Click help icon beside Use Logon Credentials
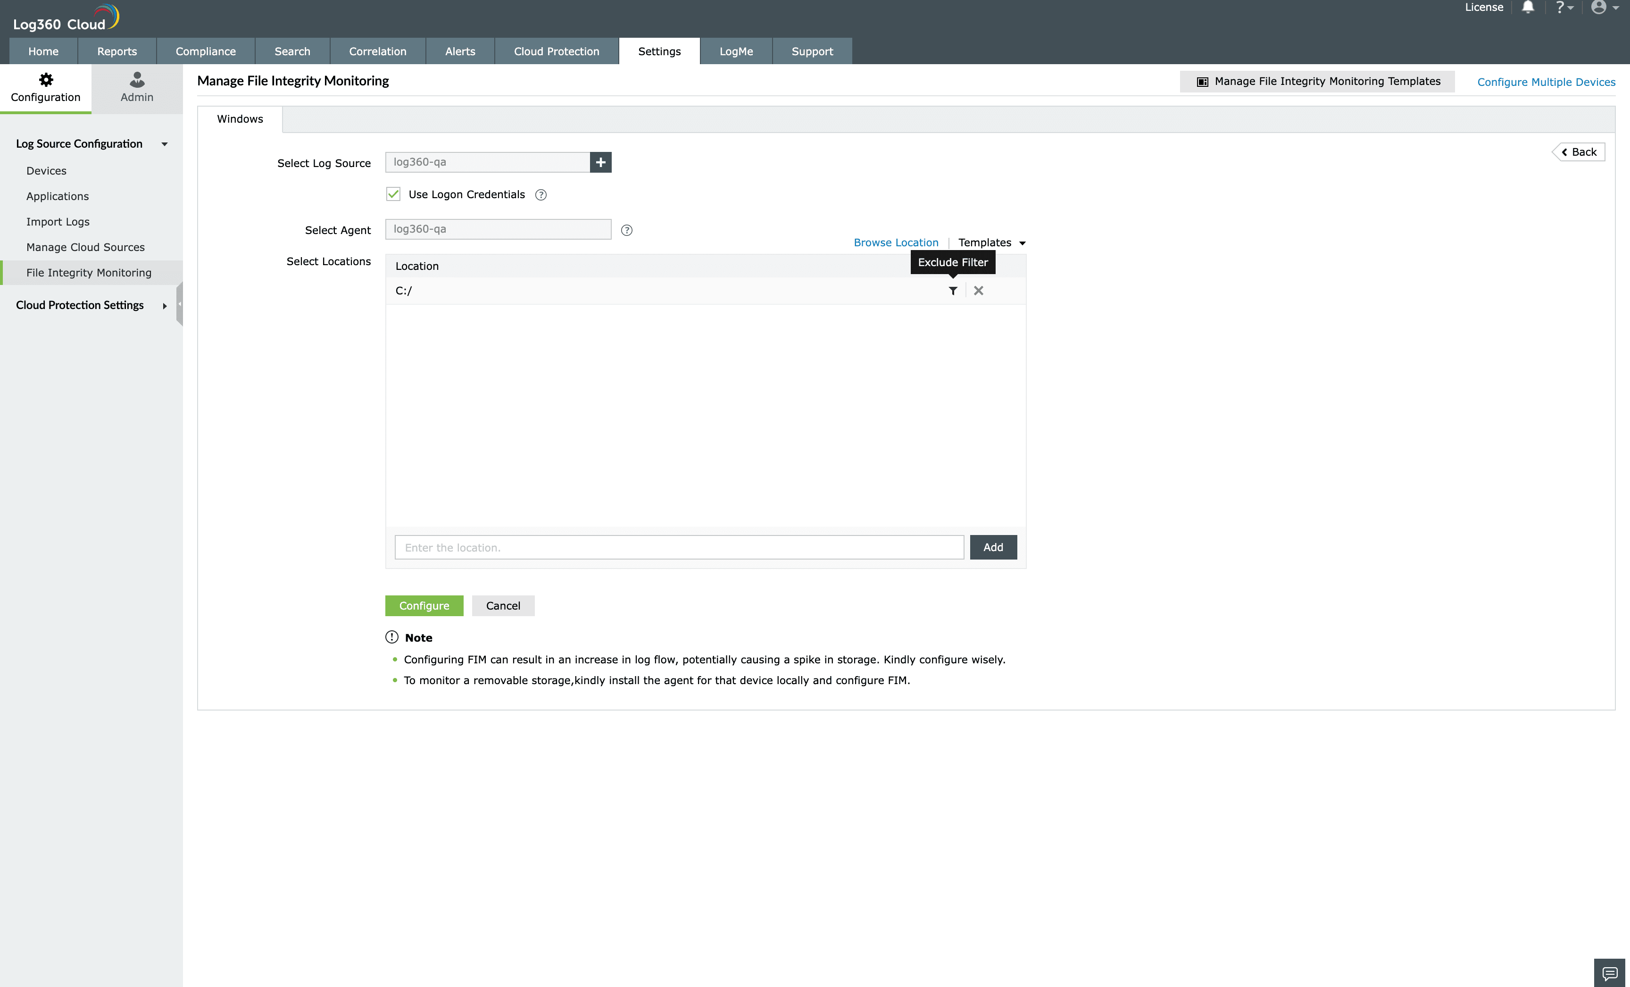This screenshot has height=987, width=1630. tap(541, 194)
